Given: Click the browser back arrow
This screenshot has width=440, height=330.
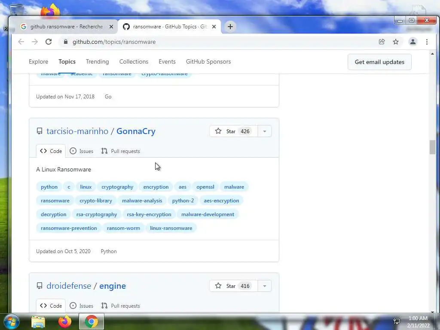Looking at the screenshot, I should pyautogui.click(x=21, y=42).
